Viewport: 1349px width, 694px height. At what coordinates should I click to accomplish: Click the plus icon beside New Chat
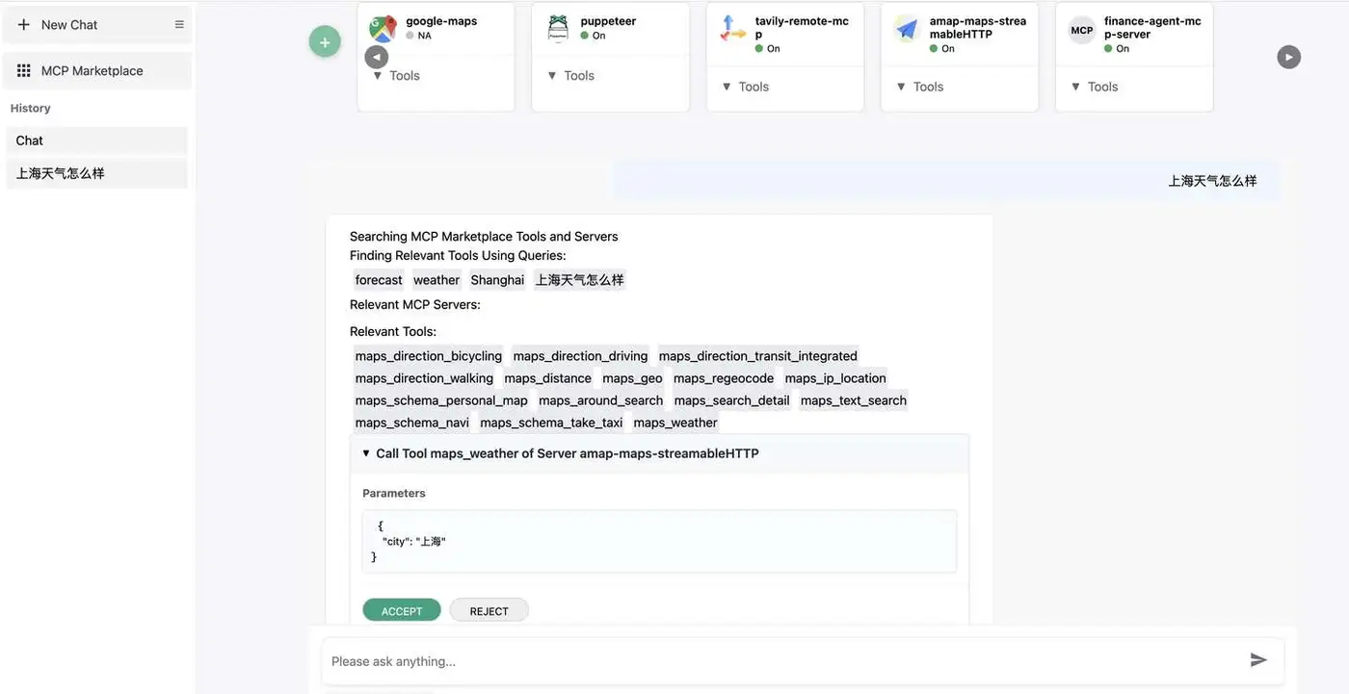pos(23,25)
